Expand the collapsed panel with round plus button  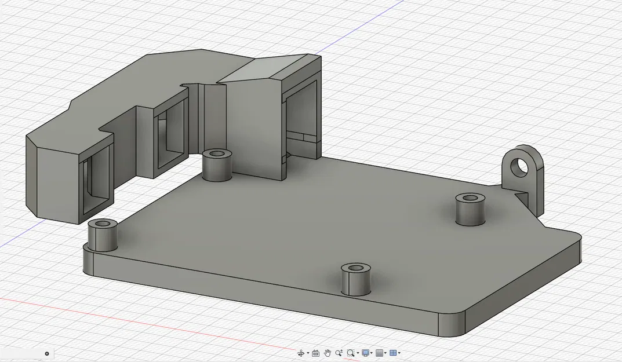pos(47,353)
